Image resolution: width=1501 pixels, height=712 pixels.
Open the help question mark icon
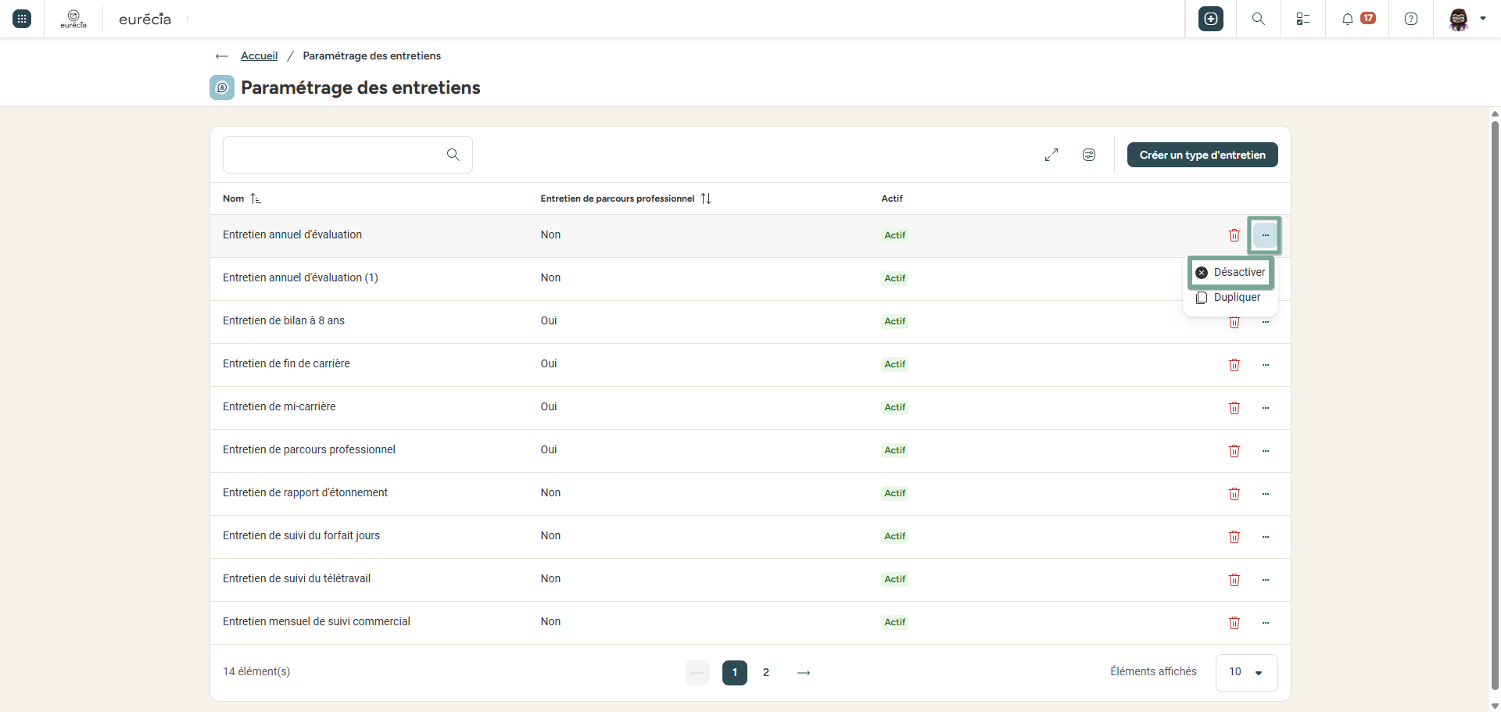1411,19
